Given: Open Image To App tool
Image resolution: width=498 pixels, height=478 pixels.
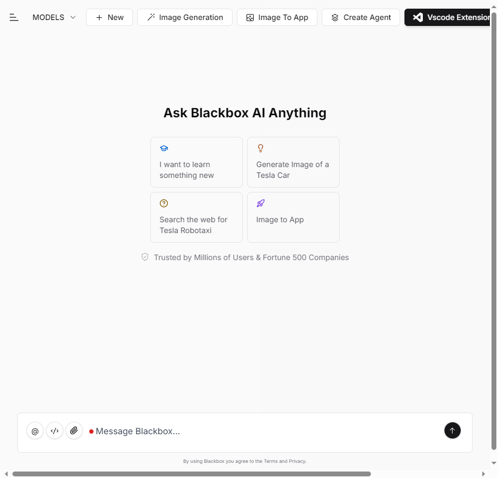Looking at the screenshot, I should point(277,17).
